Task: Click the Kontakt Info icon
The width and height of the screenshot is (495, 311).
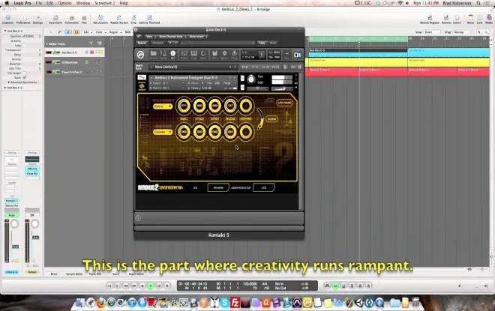Action: (x=173, y=55)
